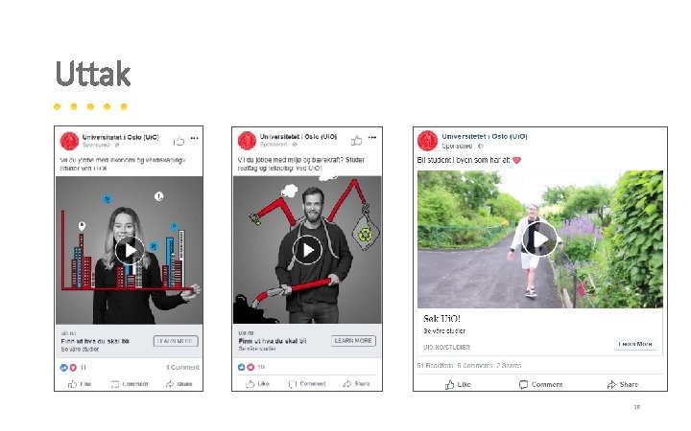The image size is (691, 431).
Task: Open three-dot options menu on first ad
Action: 194,138
